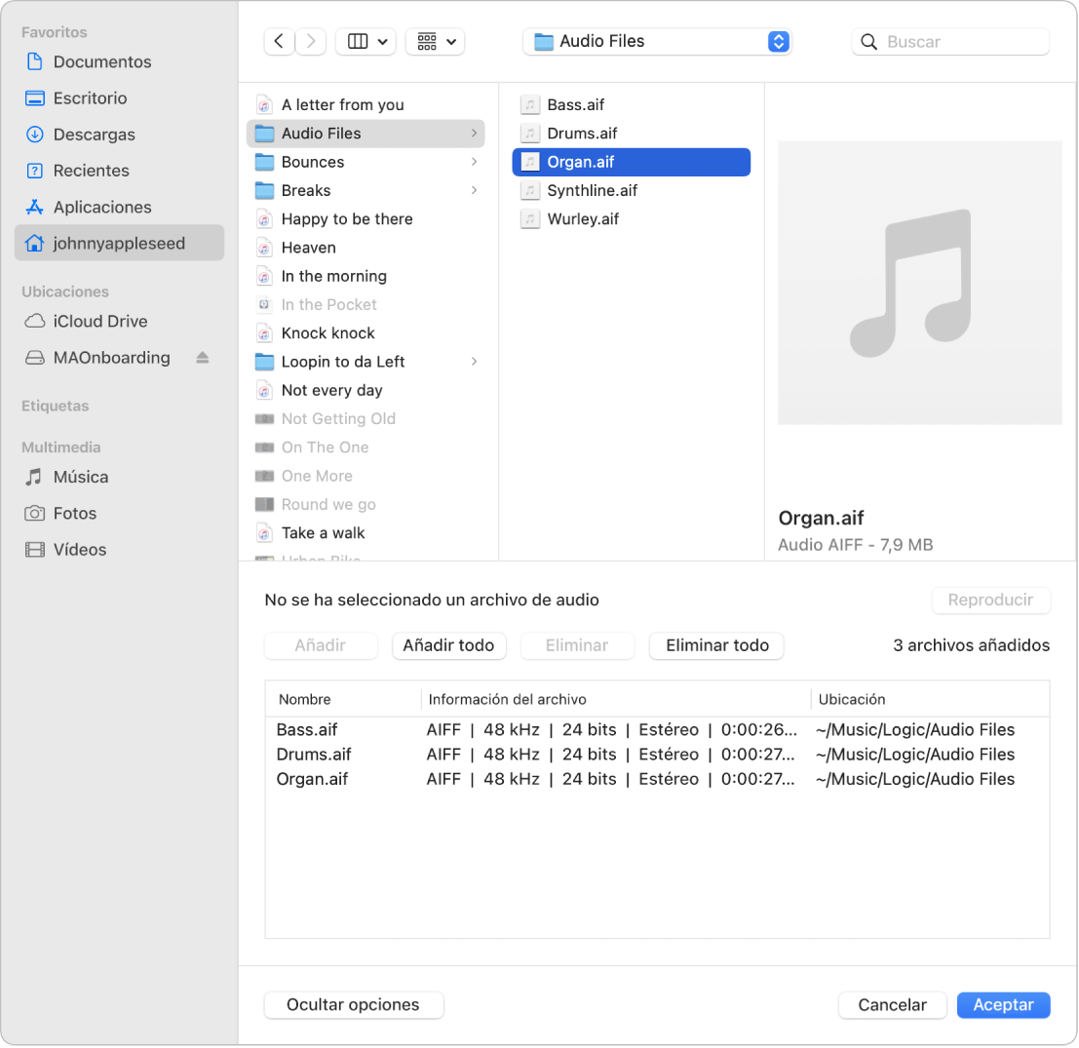Click Eliminar todo to remove all files
The image size is (1079, 1048).
[715, 645]
